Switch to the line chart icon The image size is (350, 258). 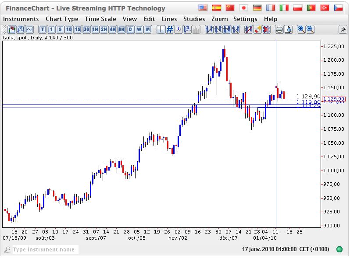(29, 29)
